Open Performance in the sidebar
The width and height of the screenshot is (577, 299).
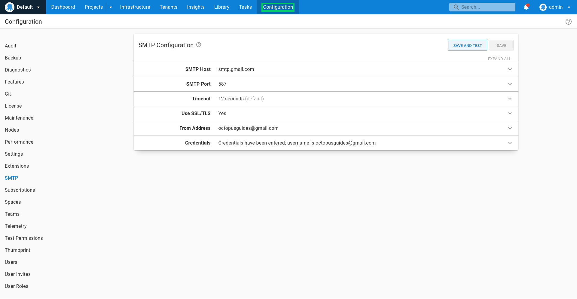click(19, 142)
